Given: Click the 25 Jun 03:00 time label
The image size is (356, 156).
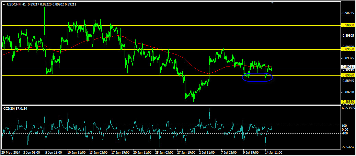Looking at the screenshot, I should [x=164, y=152].
